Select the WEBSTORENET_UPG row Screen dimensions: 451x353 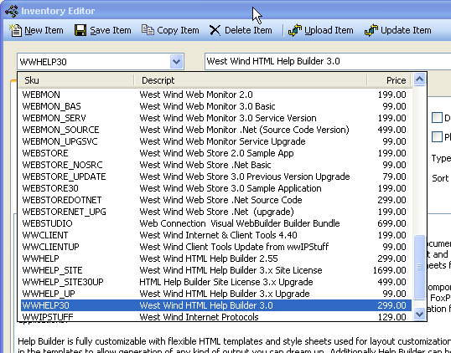point(216,212)
